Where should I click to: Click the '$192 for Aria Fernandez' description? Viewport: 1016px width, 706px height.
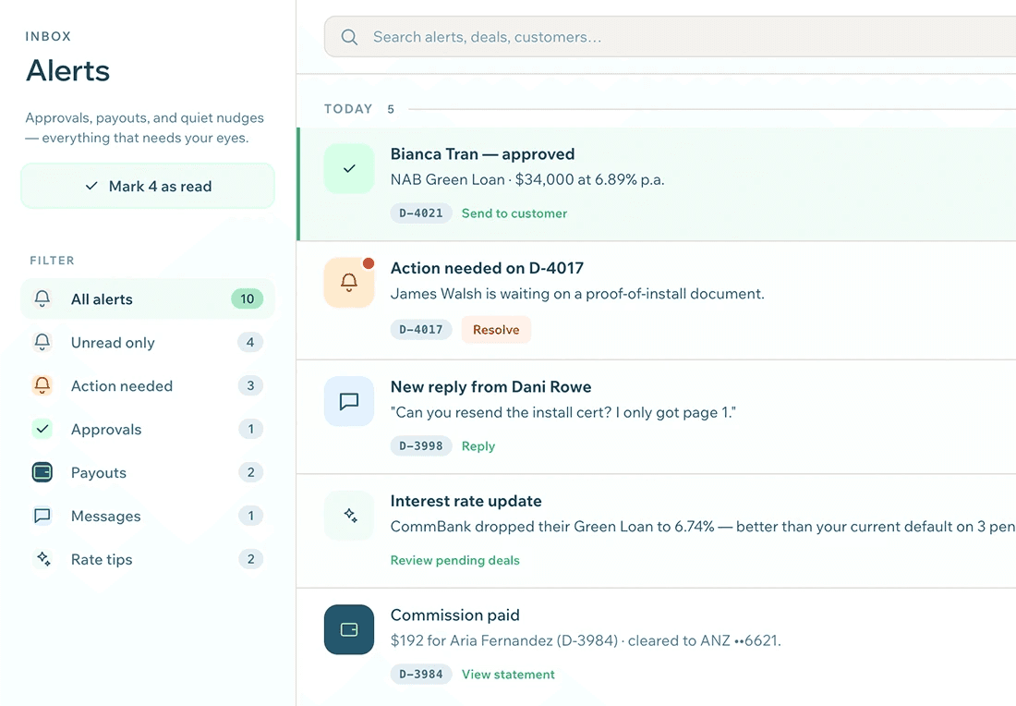[586, 640]
